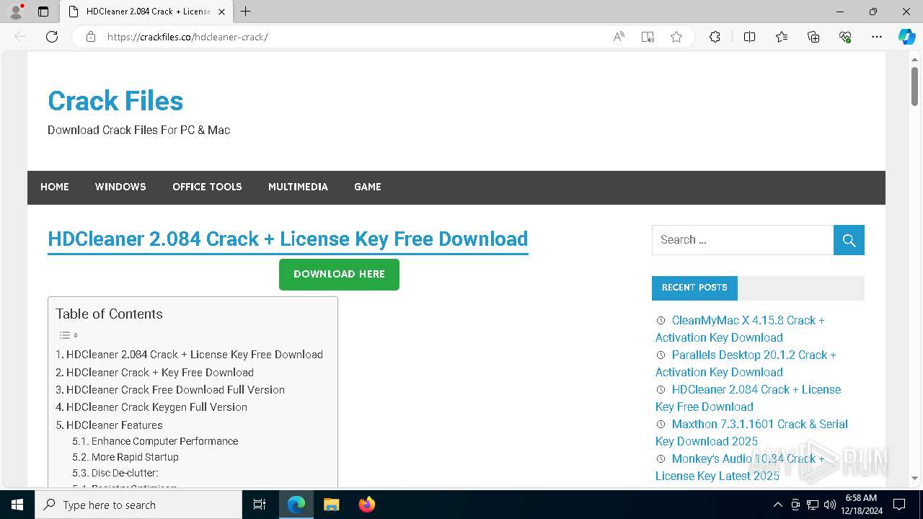Open Collections icon
This screenshot has width=923, height=519.
click(813, 37)
